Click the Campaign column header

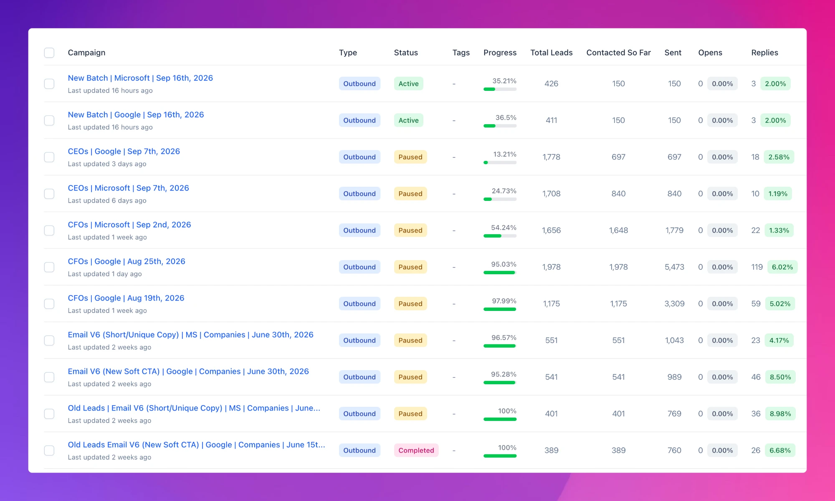pos(86,53)
